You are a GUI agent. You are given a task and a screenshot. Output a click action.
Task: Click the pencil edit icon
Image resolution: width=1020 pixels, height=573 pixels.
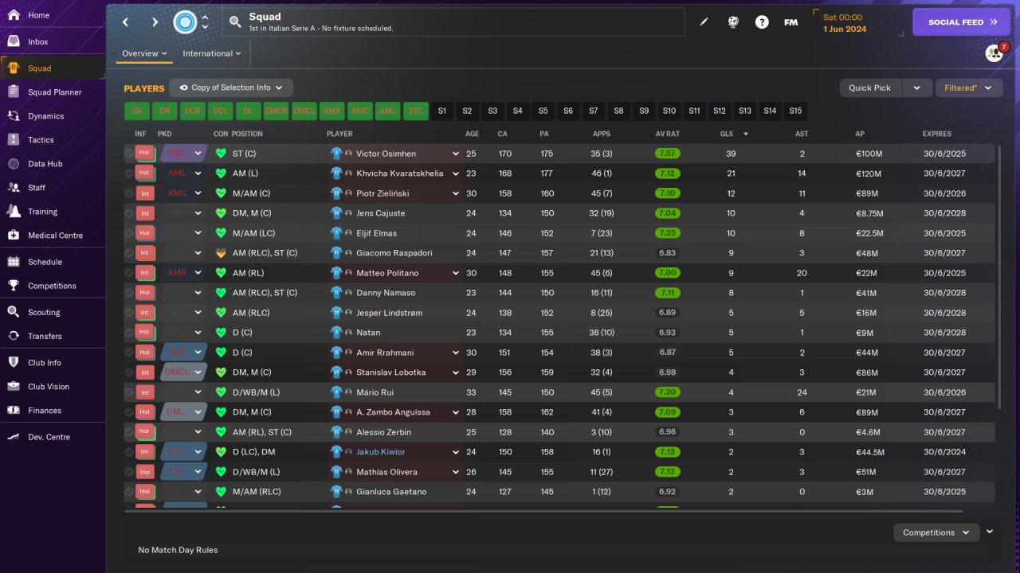[x=704, y=22]
